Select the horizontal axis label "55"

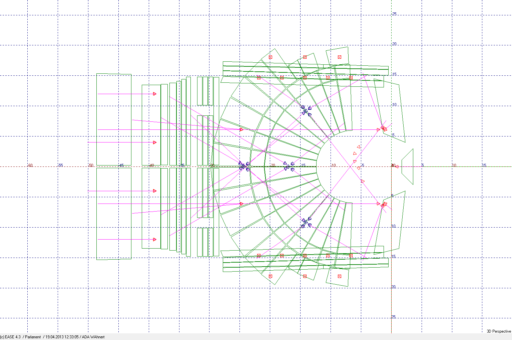pos(61,165)
